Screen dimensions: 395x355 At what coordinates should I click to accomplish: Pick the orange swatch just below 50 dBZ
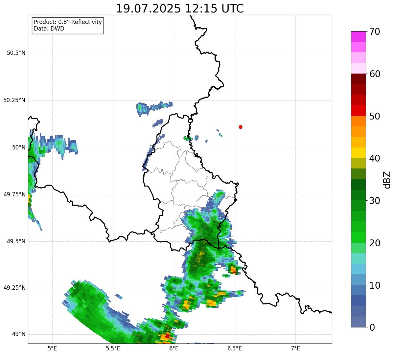(x=359, y=121)
